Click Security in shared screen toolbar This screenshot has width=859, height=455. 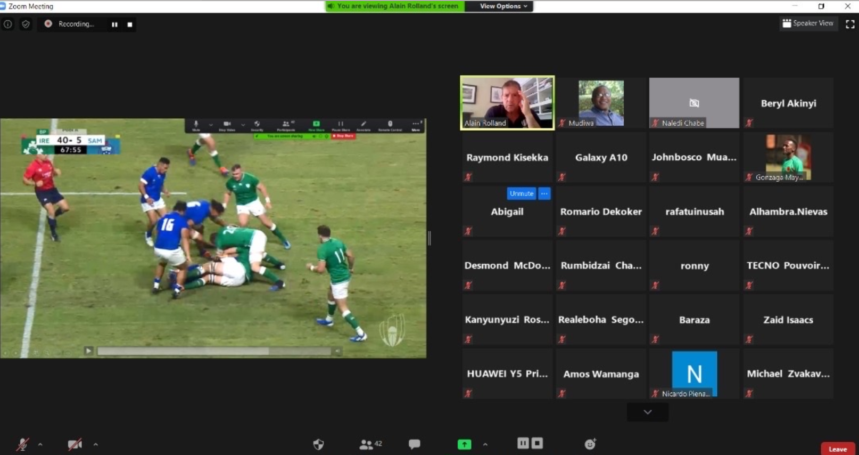pos(257,126)
